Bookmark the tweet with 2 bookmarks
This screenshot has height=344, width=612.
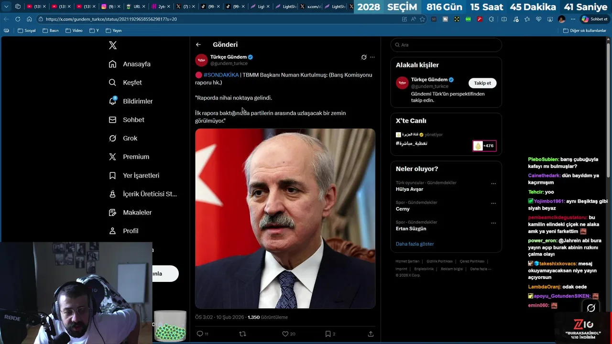[x=328, y=333]
